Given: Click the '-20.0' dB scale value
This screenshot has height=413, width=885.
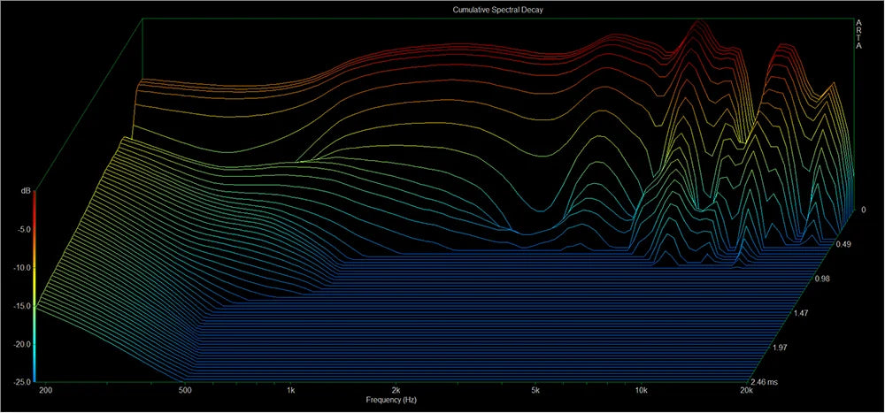Looking at the screenshot, I should (21, 344).
